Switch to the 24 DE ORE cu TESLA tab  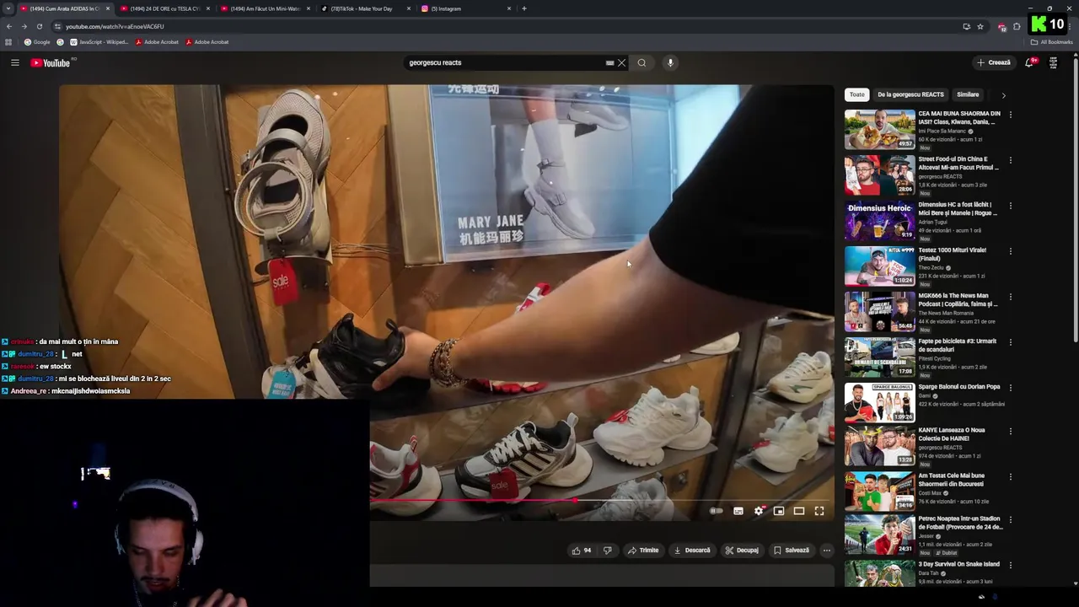[165, 8]
